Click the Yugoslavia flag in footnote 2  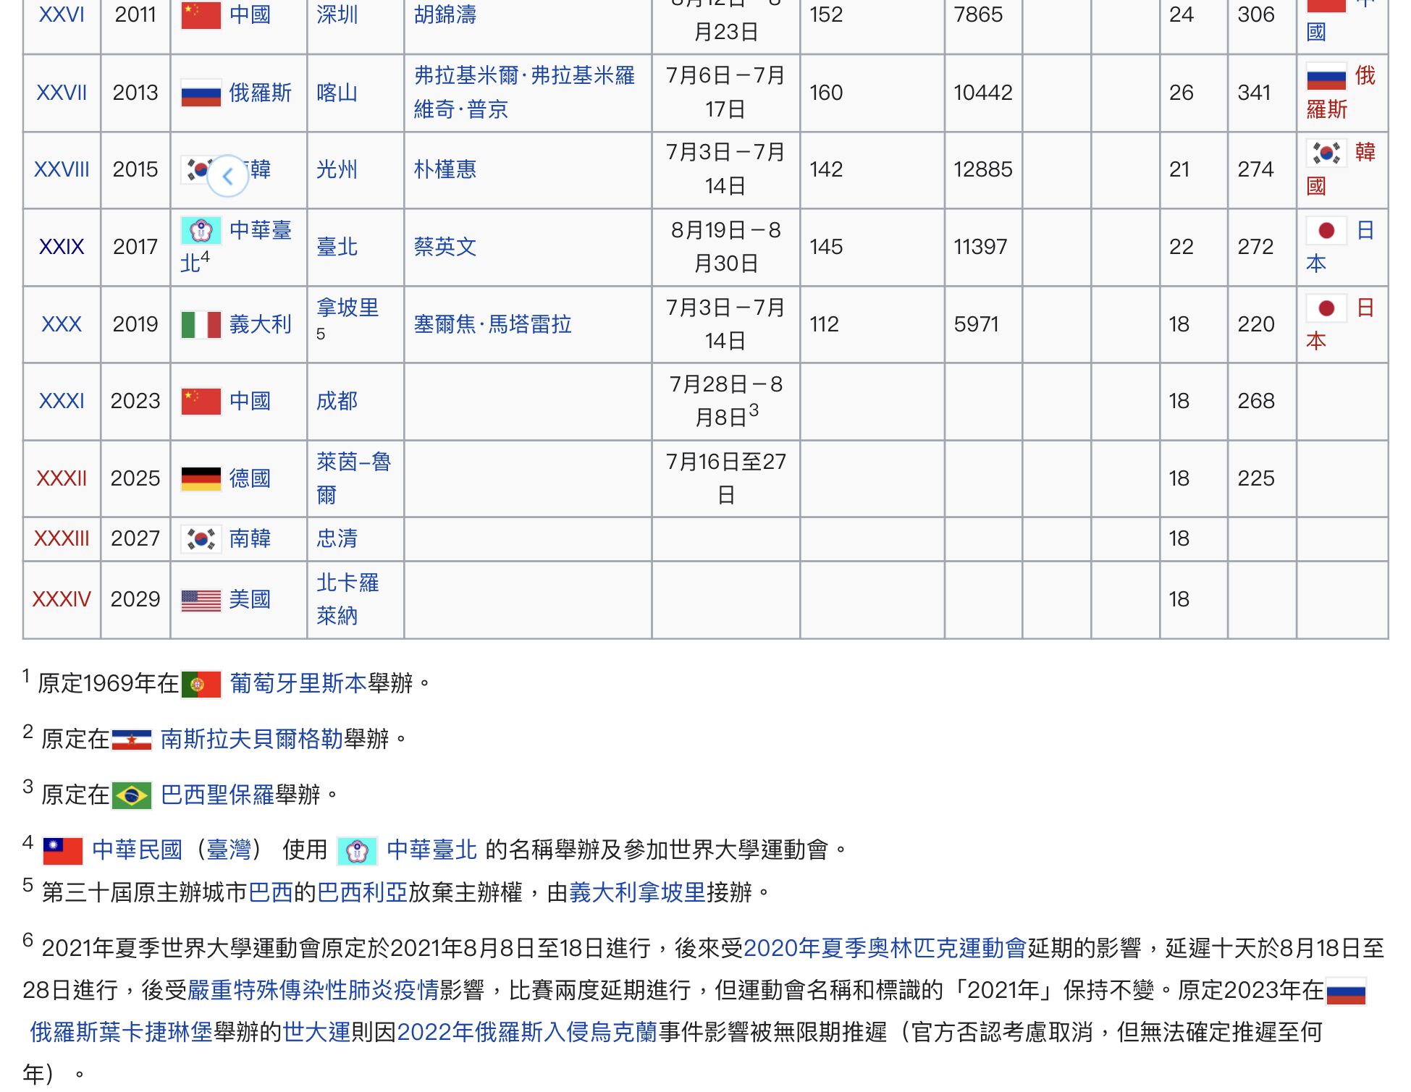(131, 740)
